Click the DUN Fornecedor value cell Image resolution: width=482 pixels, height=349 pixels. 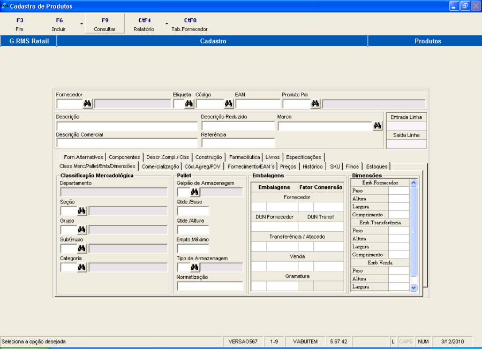click(x=275, y=226)
